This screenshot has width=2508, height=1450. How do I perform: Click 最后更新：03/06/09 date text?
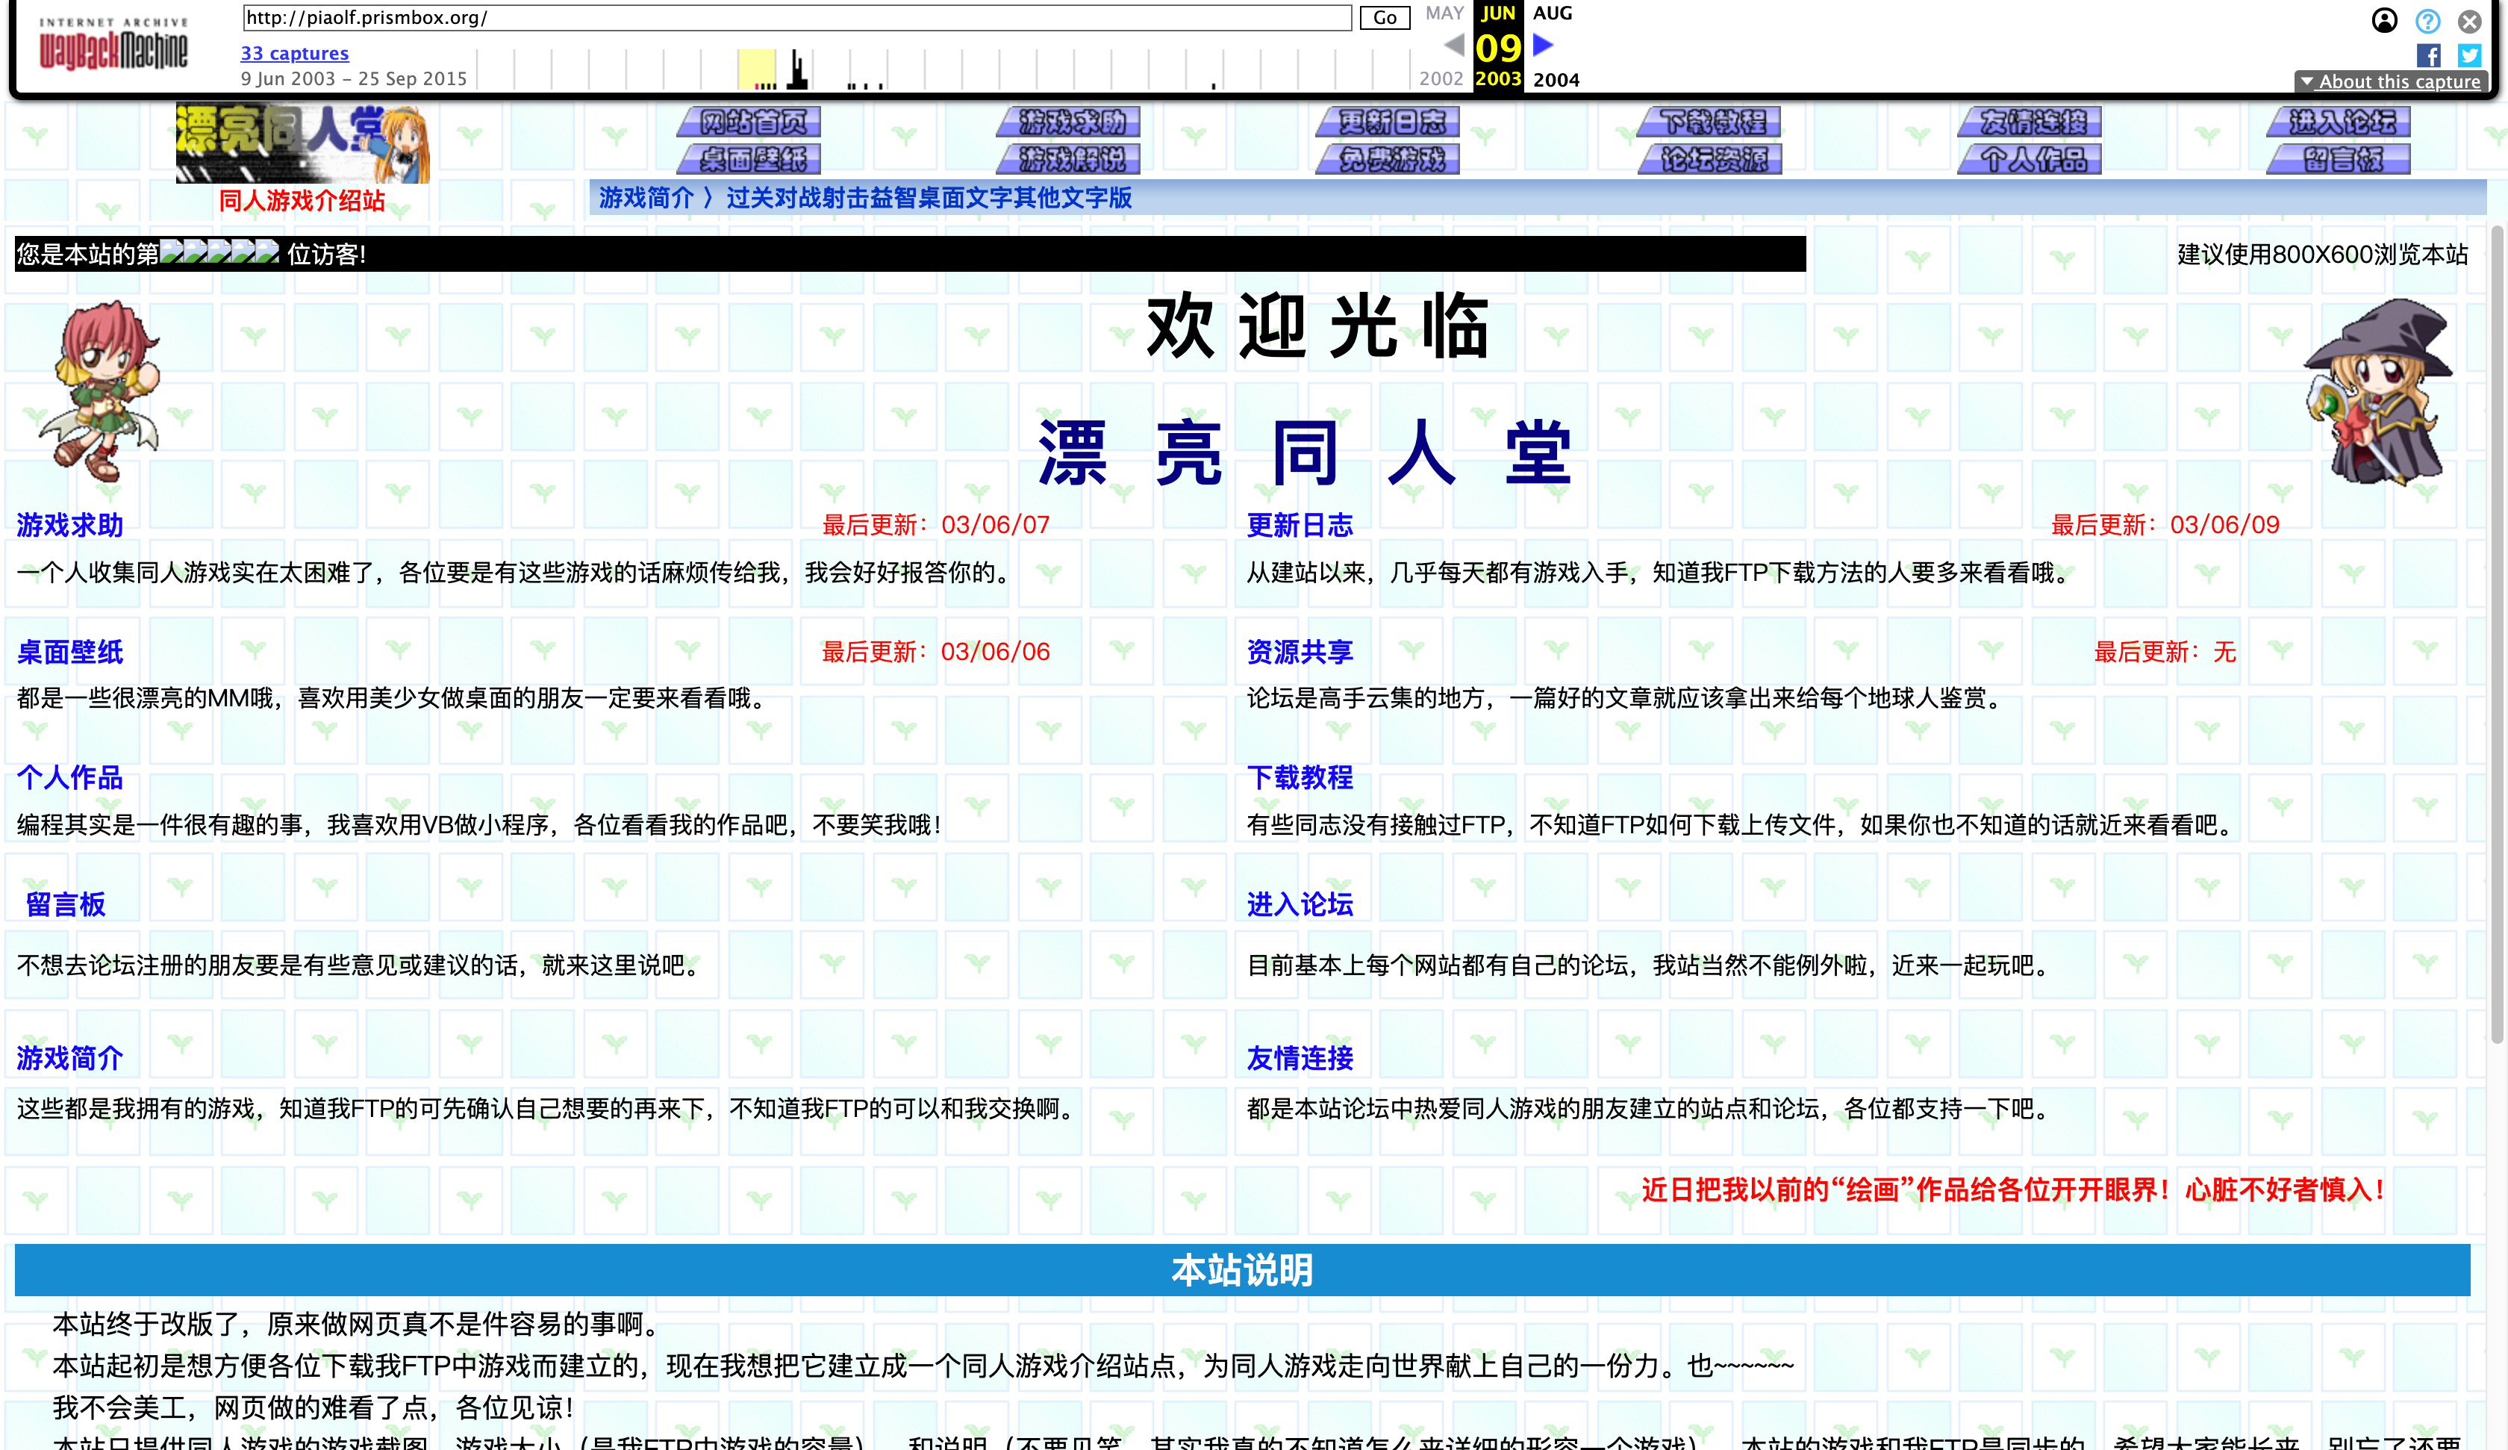pos(2165,525)
